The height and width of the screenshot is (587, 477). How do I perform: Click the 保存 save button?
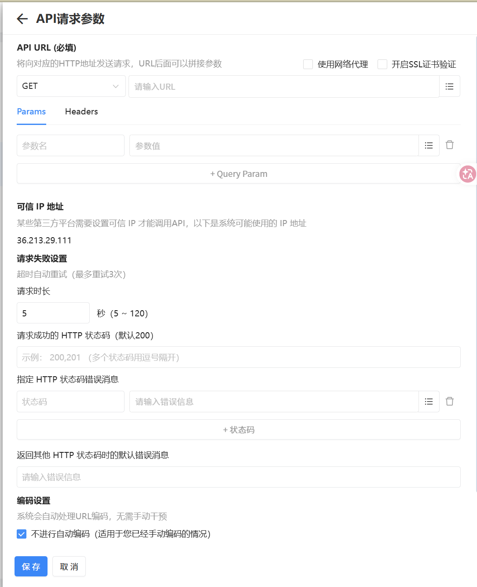tap(31, 566)
